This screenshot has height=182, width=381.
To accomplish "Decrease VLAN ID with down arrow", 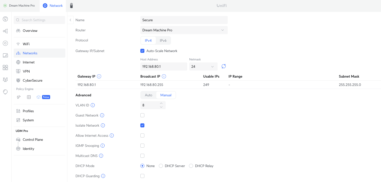I will [161, 107].
